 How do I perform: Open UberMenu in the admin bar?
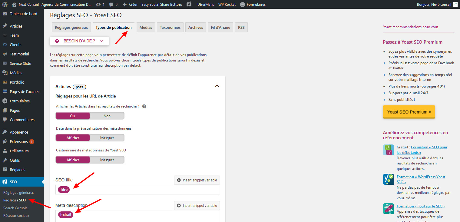(x=206, y=5)
